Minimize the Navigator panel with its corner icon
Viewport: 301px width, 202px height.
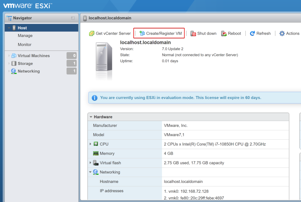click(73, 18)
